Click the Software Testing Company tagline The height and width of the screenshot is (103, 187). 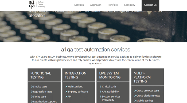pyautogui.click(x=41, y=4)
